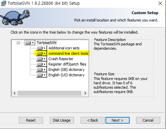This screenshot has height=129, width=166.
Task: Click the Reset button
Action: pos(31,120)
